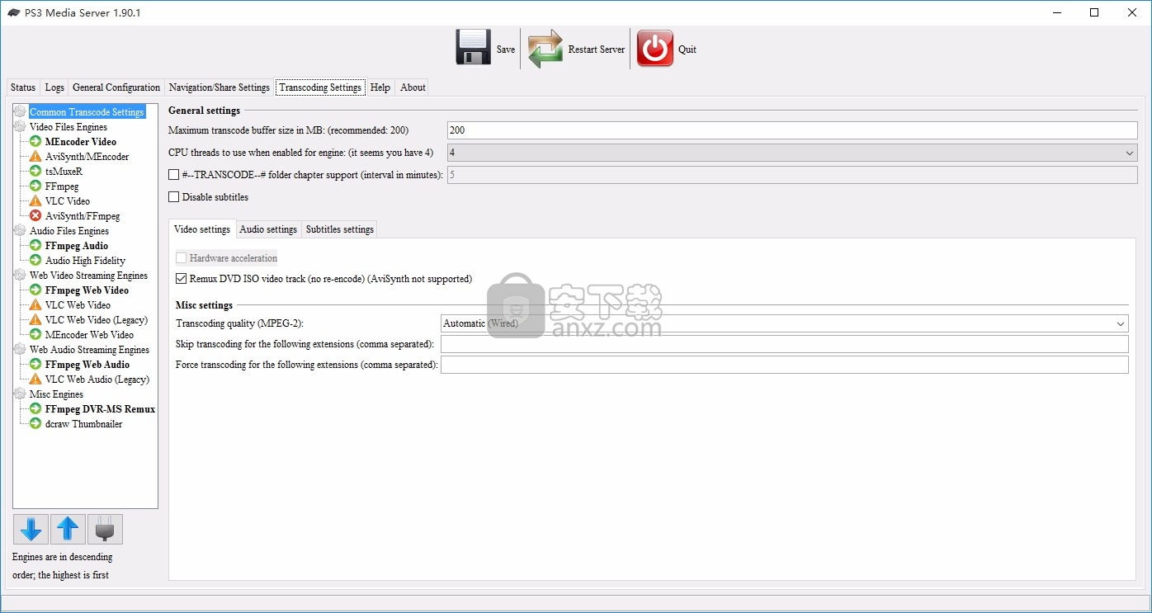Viewport: 1152px width, 613px height.
Task: Click the green icon beside FFmpeg DVR-MS Remux
Action: [x=35, y=409]
